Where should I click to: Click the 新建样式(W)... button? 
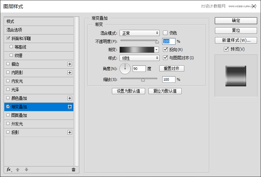(236, 40)
